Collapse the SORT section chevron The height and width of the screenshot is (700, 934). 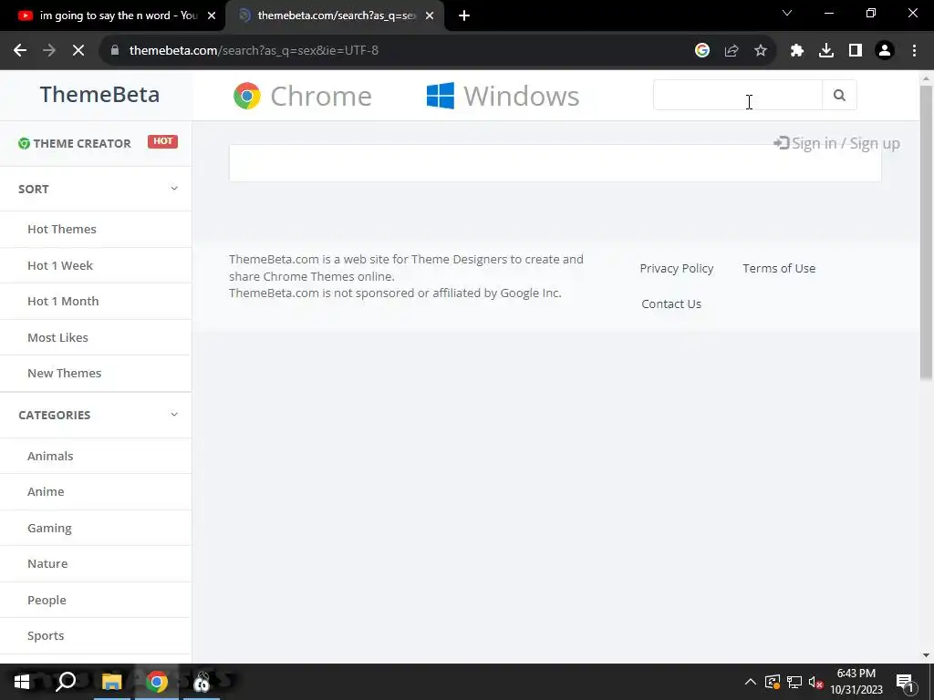(x=174, y=189)
